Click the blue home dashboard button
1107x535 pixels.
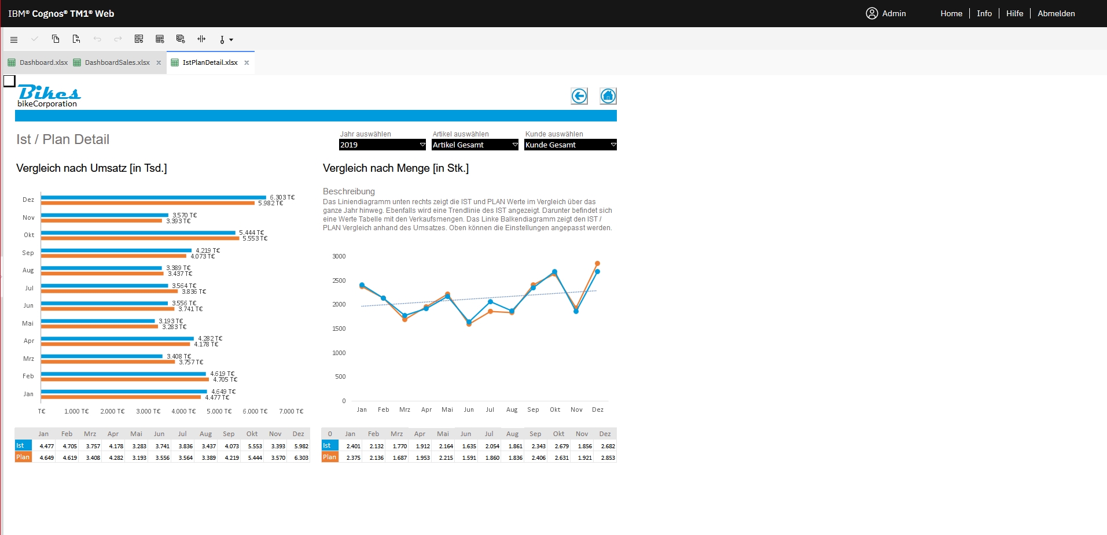click(x=608, y=96)
